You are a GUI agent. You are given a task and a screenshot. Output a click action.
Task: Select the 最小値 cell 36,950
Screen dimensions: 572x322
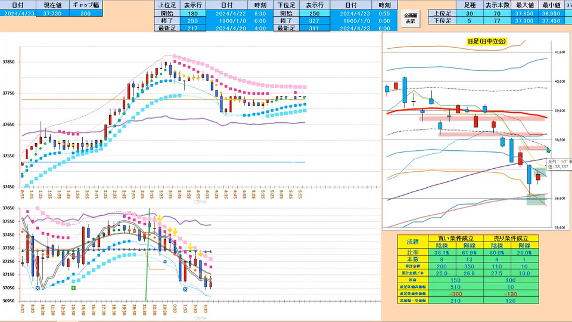(x=551, y=14)
